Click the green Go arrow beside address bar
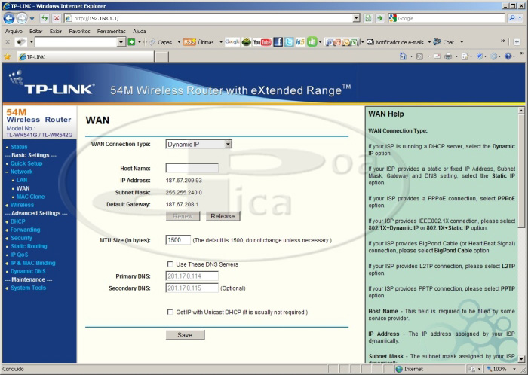This screenshot has width=528, height=375. (380, 18)
